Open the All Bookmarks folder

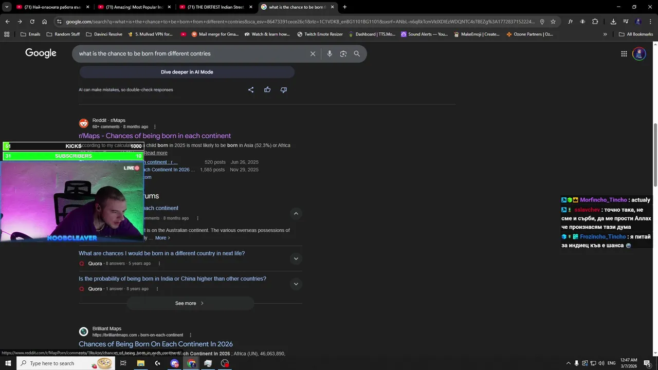pos(636,34)
